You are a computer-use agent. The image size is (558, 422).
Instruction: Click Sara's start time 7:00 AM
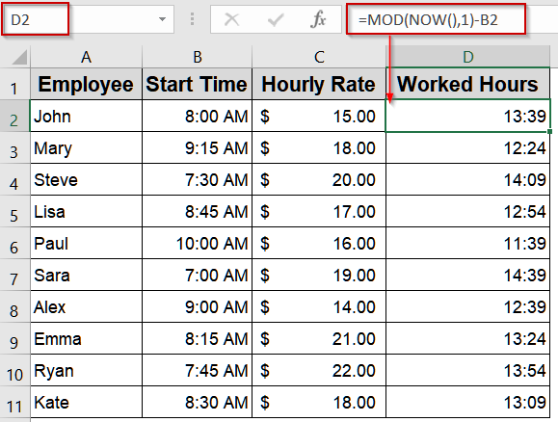pos(197,275)
